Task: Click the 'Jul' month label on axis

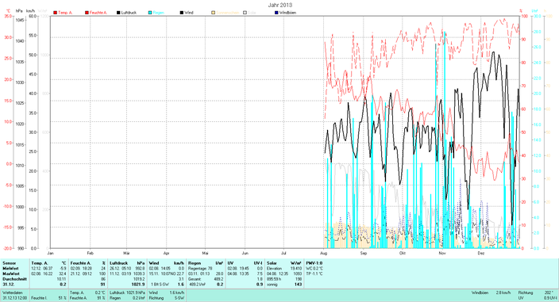Action: pos(283,254)
